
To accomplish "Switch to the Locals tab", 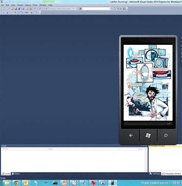I will click(x=6, y=174).
